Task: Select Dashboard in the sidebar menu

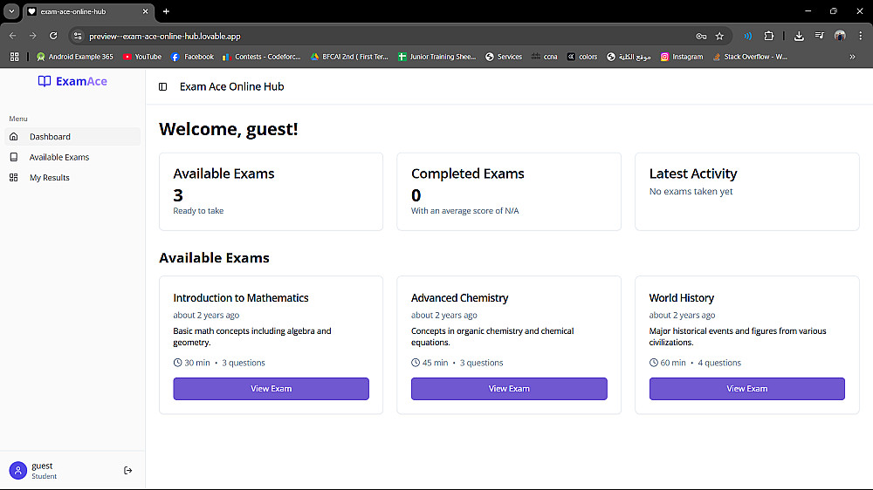Action: [50, 137]
